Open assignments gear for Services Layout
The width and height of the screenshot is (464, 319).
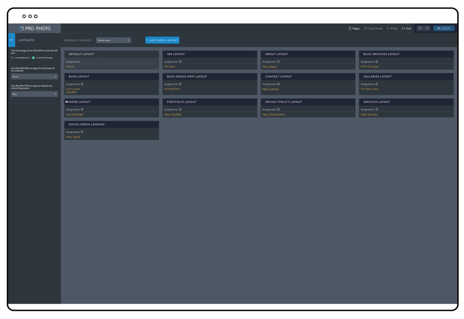click(377, 109)
